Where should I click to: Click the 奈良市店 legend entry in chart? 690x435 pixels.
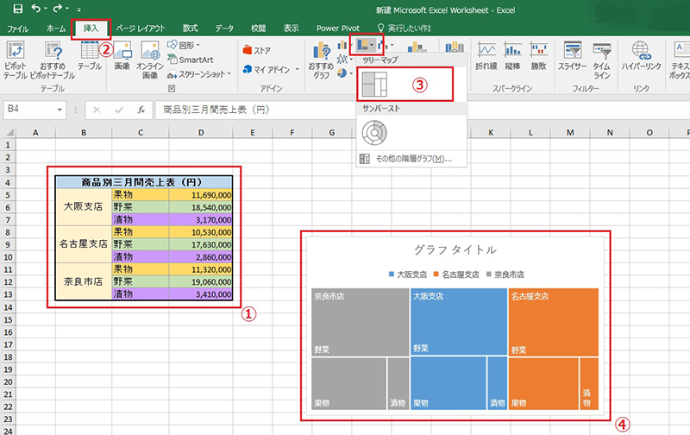pyautogui.click(x=505, y=274)
